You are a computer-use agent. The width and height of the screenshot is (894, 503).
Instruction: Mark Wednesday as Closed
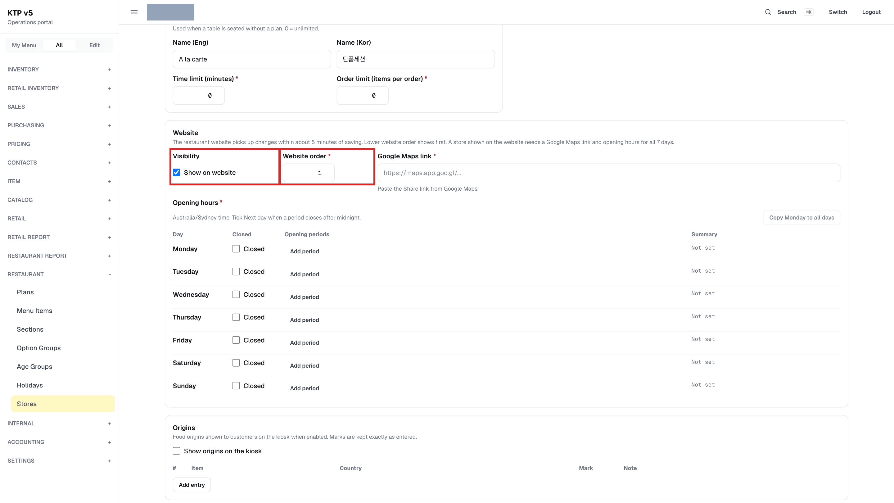[236, 294]
